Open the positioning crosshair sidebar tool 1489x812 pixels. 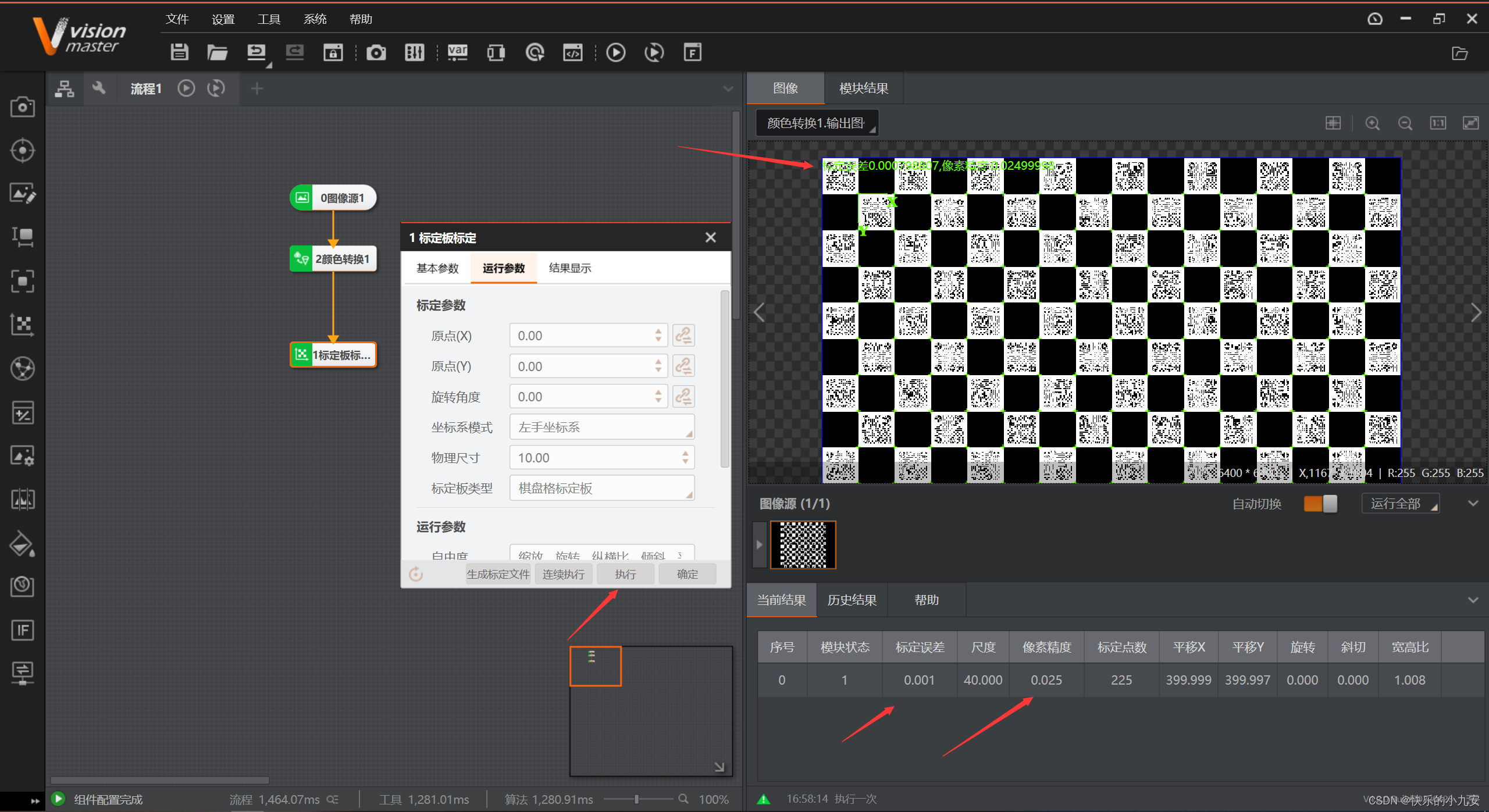pyautogui.click(x=23, y=150)
